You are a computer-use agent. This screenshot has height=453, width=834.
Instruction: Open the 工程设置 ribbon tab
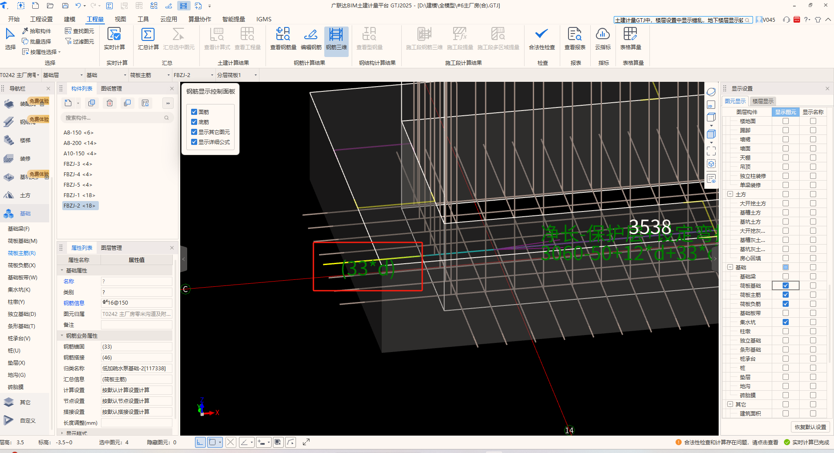(41, 19)
